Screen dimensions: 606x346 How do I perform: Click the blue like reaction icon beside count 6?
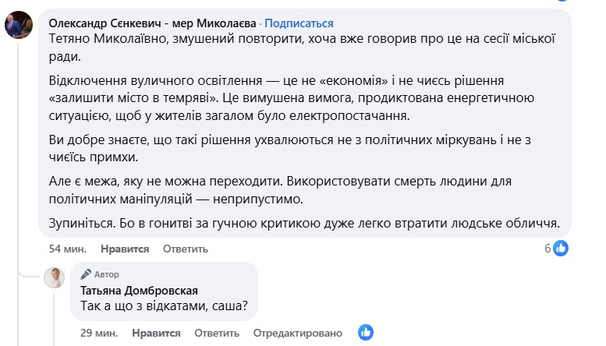click(x=560, y=248)
